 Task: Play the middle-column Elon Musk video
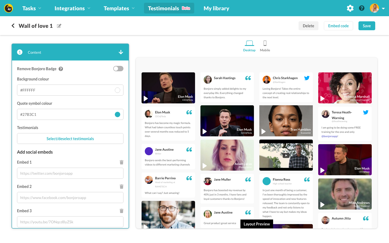tap(205, 131)
